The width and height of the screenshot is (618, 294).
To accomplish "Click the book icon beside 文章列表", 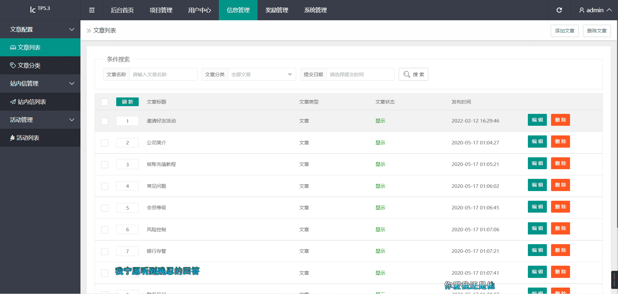I will (x=13, y=48).
